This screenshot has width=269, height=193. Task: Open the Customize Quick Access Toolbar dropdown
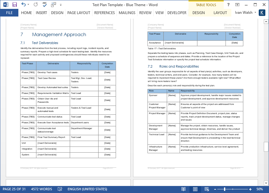coord(60,5)
